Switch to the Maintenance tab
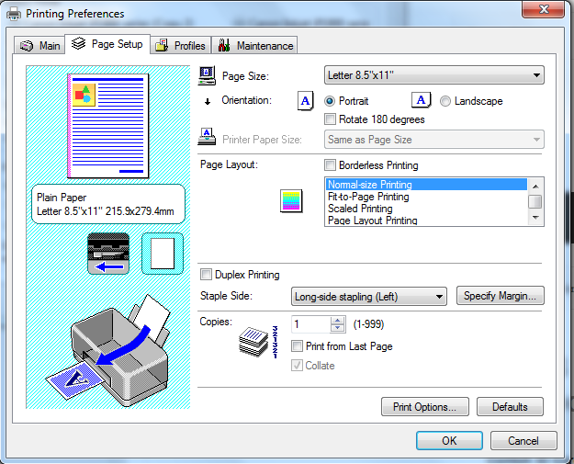 point(254,46)
